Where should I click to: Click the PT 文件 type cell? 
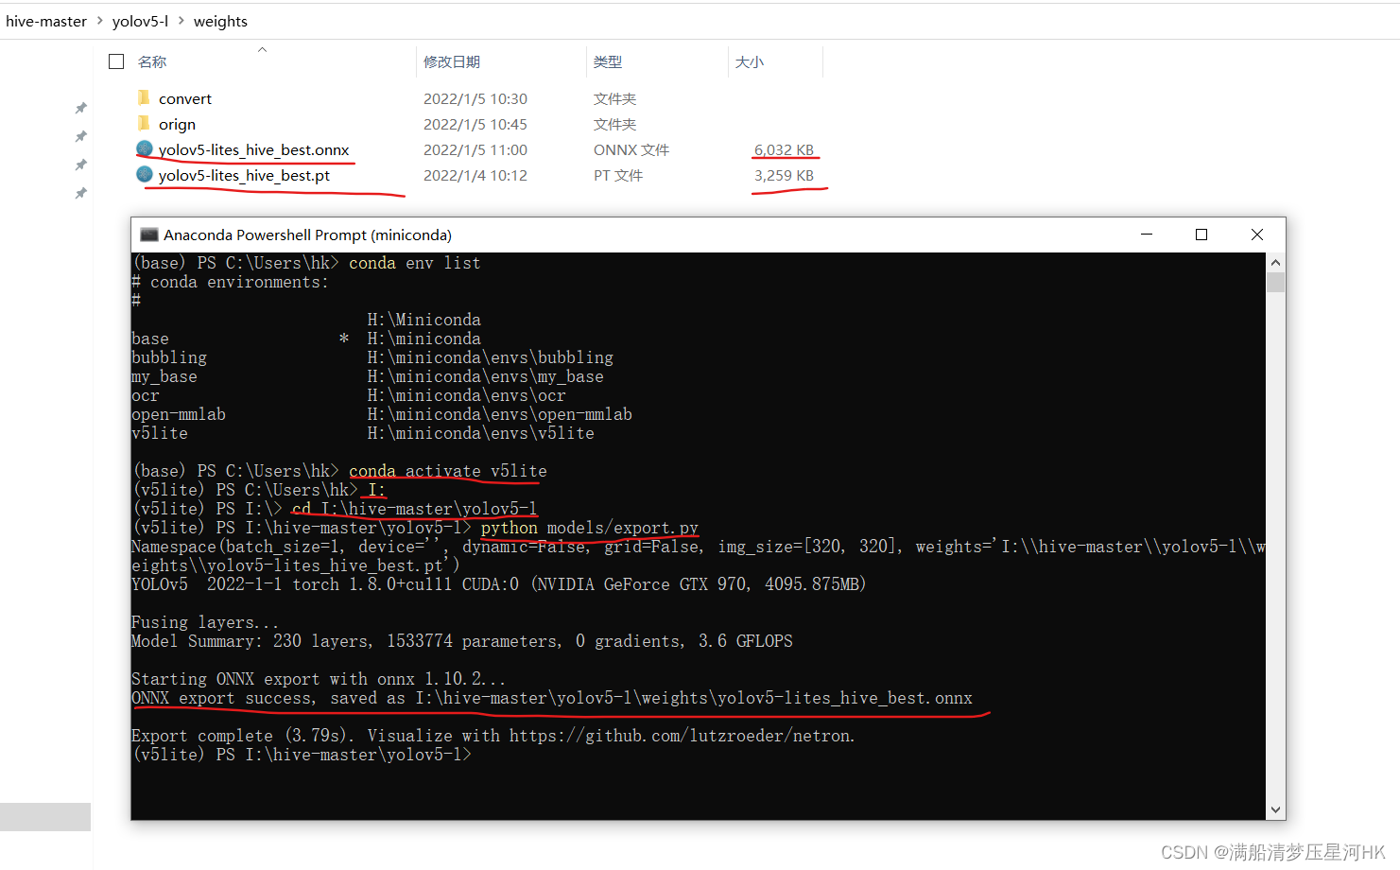point(618,175)
